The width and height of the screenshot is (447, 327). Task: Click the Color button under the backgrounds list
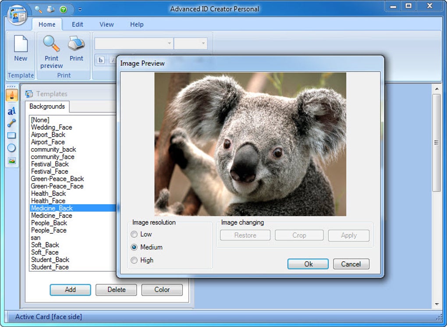click(162, 290)
